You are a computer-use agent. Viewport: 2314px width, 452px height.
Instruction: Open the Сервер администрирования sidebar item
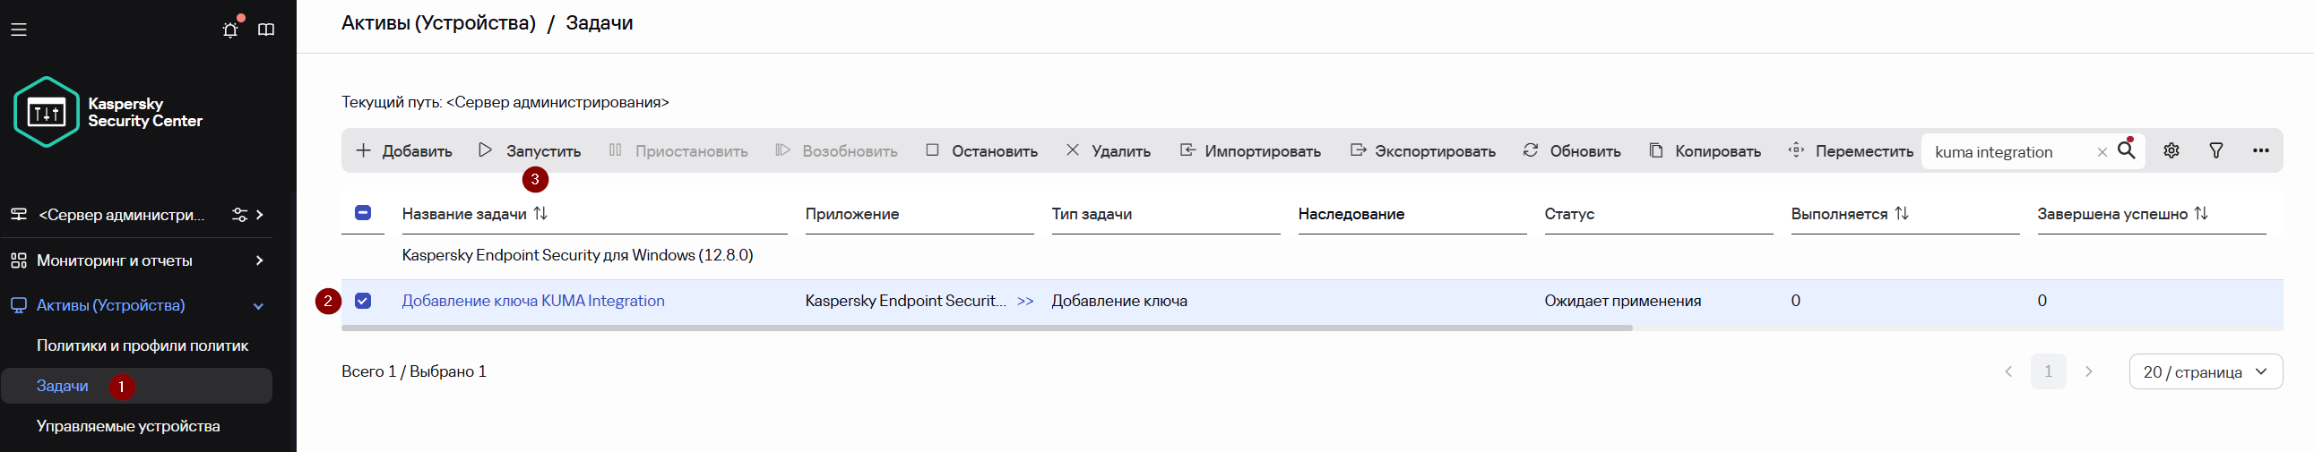pos(121,215)
